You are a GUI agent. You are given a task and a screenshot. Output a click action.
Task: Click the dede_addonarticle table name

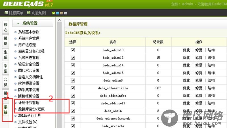113,88
